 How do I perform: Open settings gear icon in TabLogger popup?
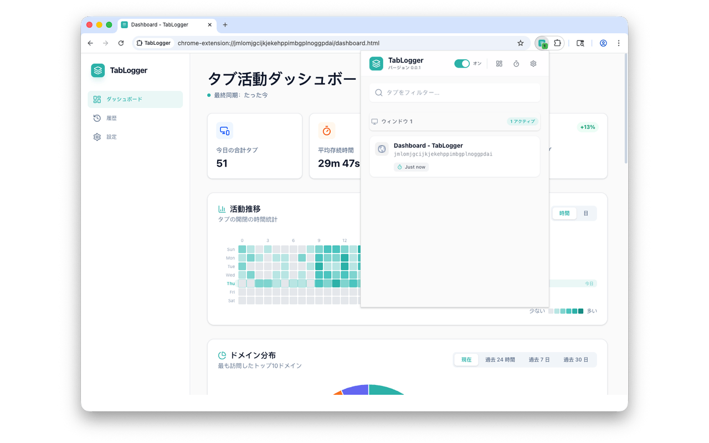click(533, 64)
